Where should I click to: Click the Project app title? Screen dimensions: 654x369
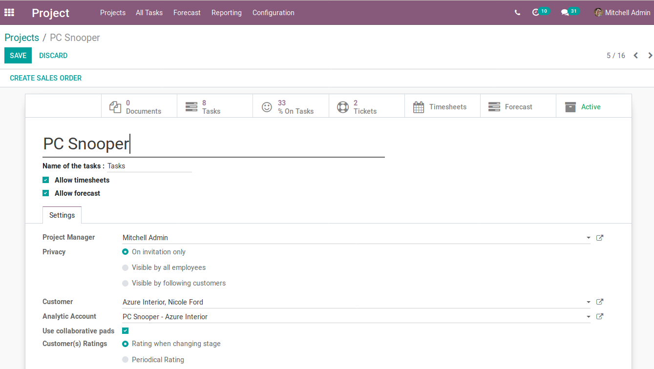click(x=51, y=13)
